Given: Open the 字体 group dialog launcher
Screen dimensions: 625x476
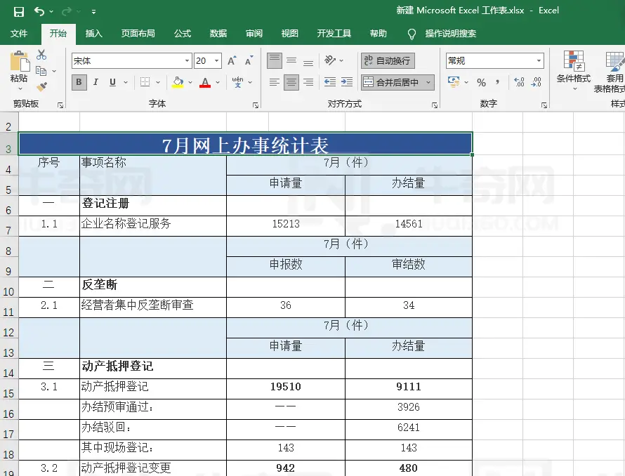Looking at the screenshot, I should 256,105.
